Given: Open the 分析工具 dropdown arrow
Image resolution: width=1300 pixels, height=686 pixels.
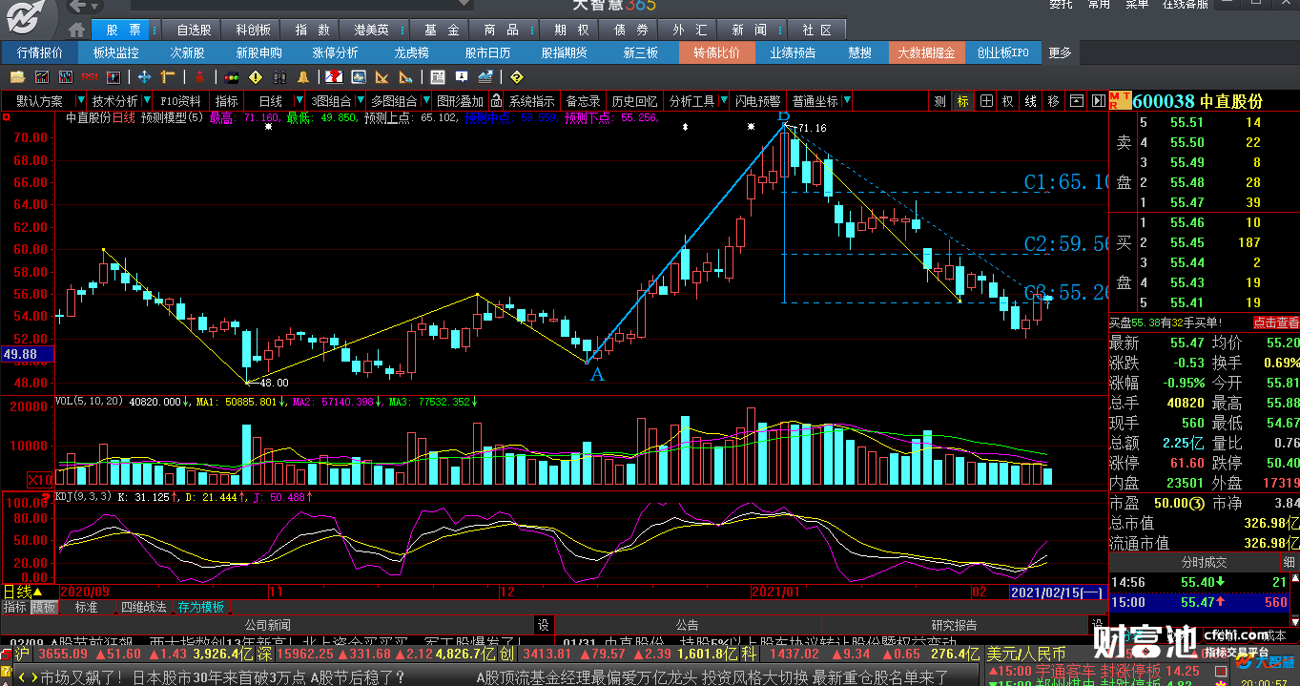Looking at the screenshot, I should click(722, 100).
